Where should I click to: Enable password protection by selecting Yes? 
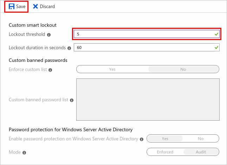coord(165,139)
